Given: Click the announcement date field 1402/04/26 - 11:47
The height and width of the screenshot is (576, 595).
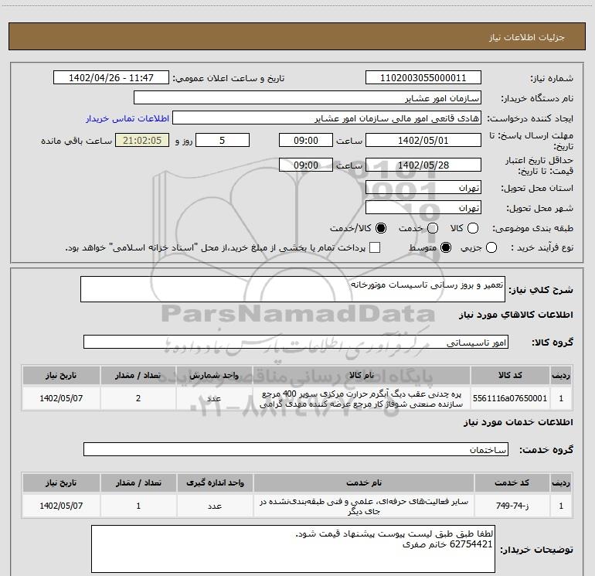Looking at the screenshot, I should [110, 78].
